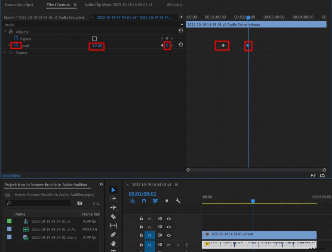Click the 5.0 dB Level value
Viewport: 332px width, 252px height.
[96, 46]
